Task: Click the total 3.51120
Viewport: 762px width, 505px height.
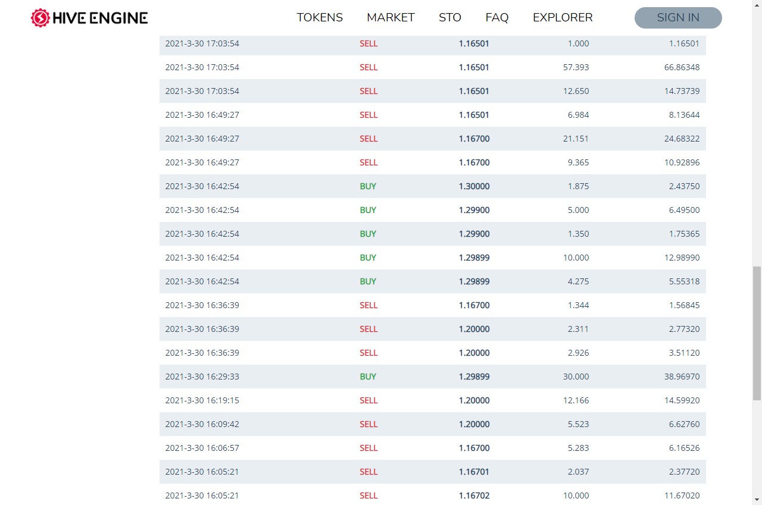Action: pyautogui.click(x=684, y=353)
